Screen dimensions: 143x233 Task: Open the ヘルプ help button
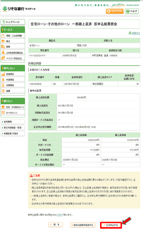[132, 11]
